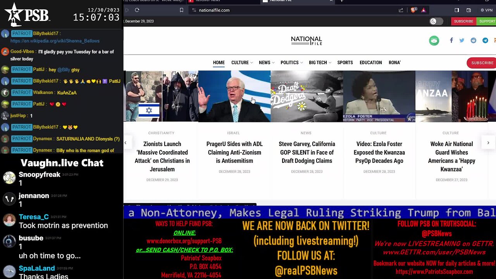The image size is (496, 279).
Task: Go to next carousel slide arrow
Action: click(x=488, y=143)
